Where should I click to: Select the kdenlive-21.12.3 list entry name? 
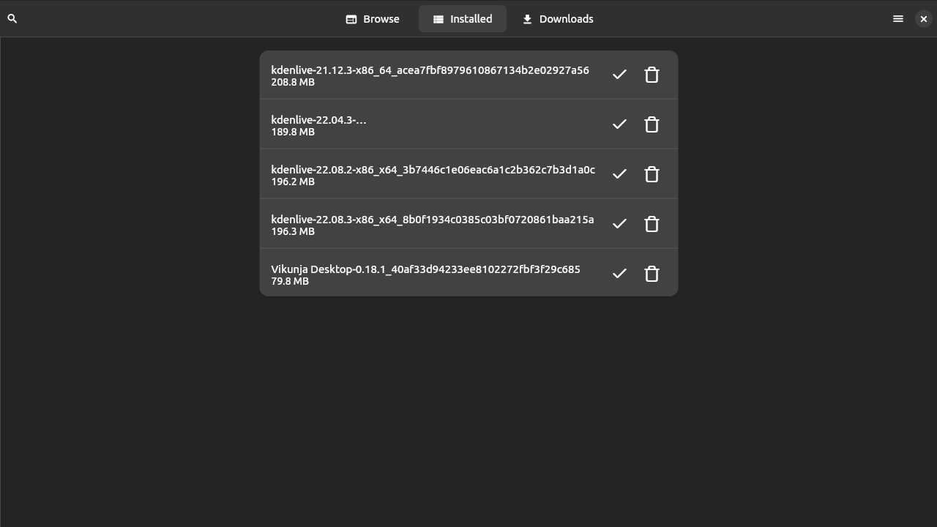430,70
